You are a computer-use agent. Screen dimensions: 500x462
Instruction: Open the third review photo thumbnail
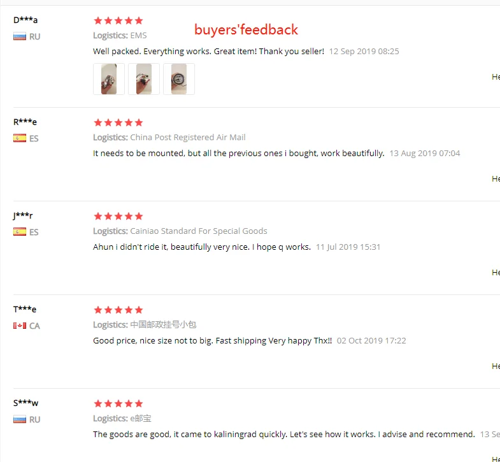pyautogui.click(x=179, y=79)
